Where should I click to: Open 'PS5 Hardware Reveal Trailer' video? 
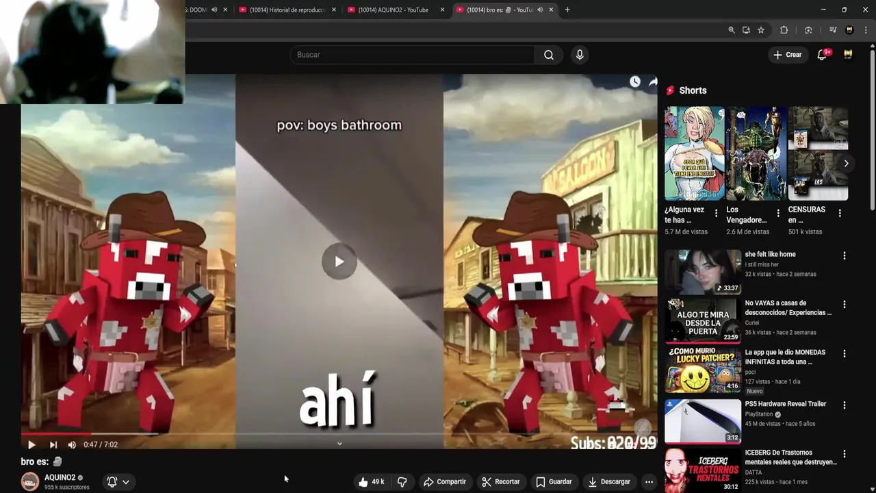click(x=703, y=421)
